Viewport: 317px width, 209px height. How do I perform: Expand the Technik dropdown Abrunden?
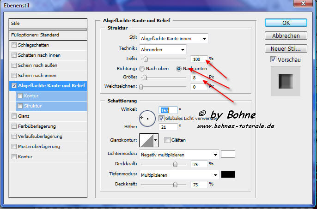(164, 49)
